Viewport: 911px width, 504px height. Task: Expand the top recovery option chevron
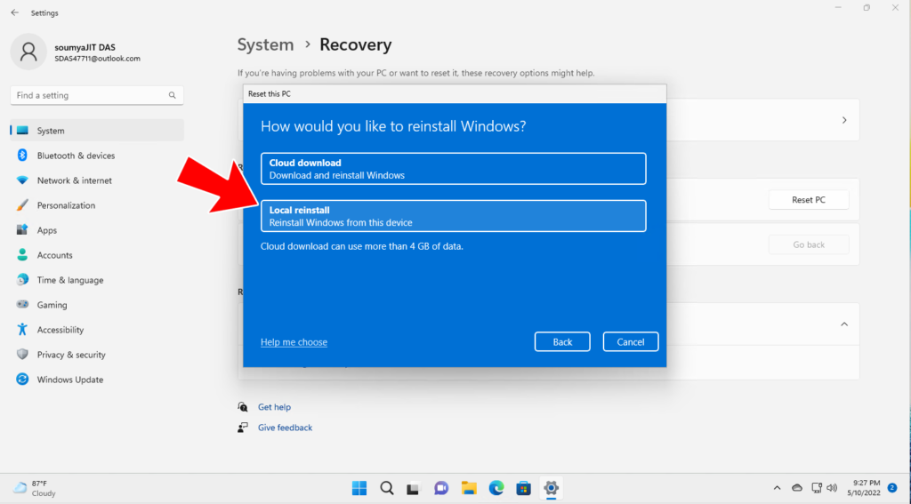tap(844, 120)
